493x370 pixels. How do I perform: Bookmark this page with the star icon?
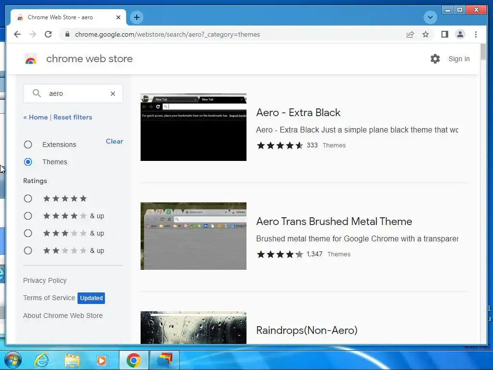426,34
